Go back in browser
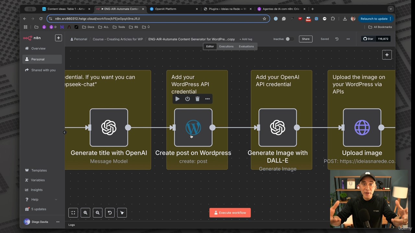Screen dimensions: 415x233 pyautogui.click(x=25, y=19)
